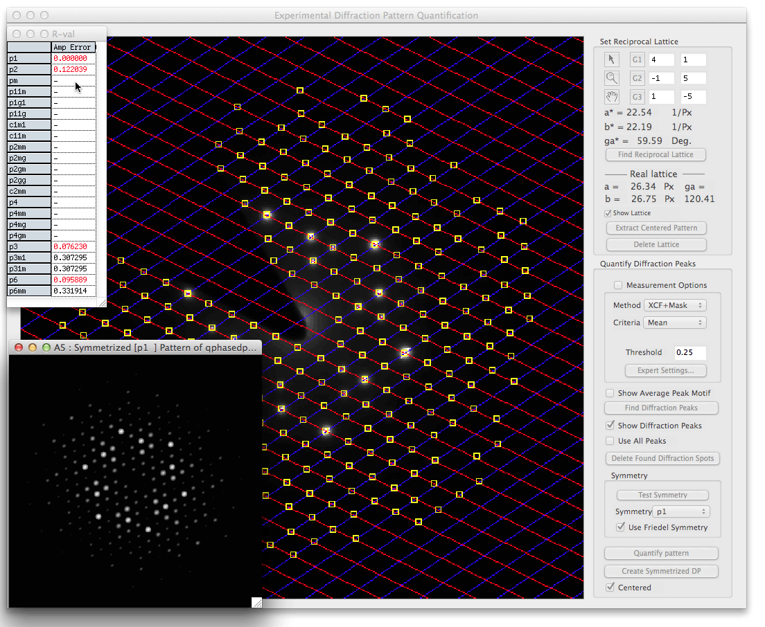Click the G1 vector button
The width and height of the screenshot is (765, 627).
pos(637,60)
